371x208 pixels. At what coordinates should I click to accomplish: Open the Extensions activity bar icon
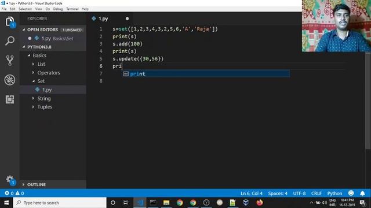click(10, 99)
